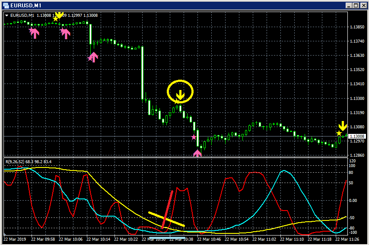Click the pink up arrow below the first big drop candle
369x245 pixels.
[x=93, y=57]
